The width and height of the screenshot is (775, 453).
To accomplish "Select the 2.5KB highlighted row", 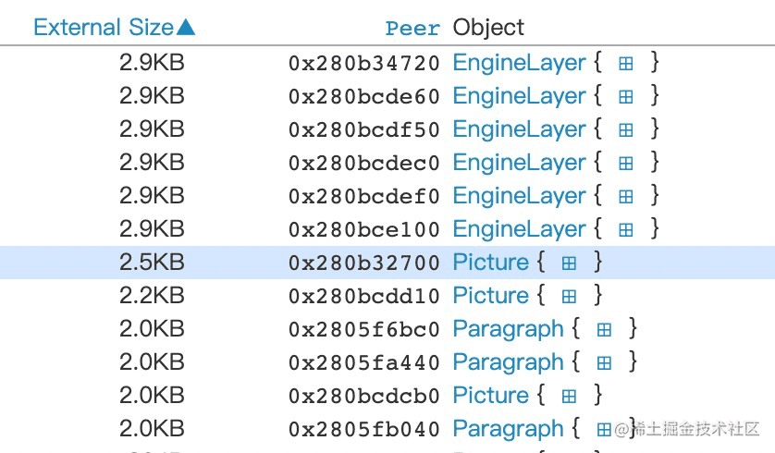I will 387,263.
